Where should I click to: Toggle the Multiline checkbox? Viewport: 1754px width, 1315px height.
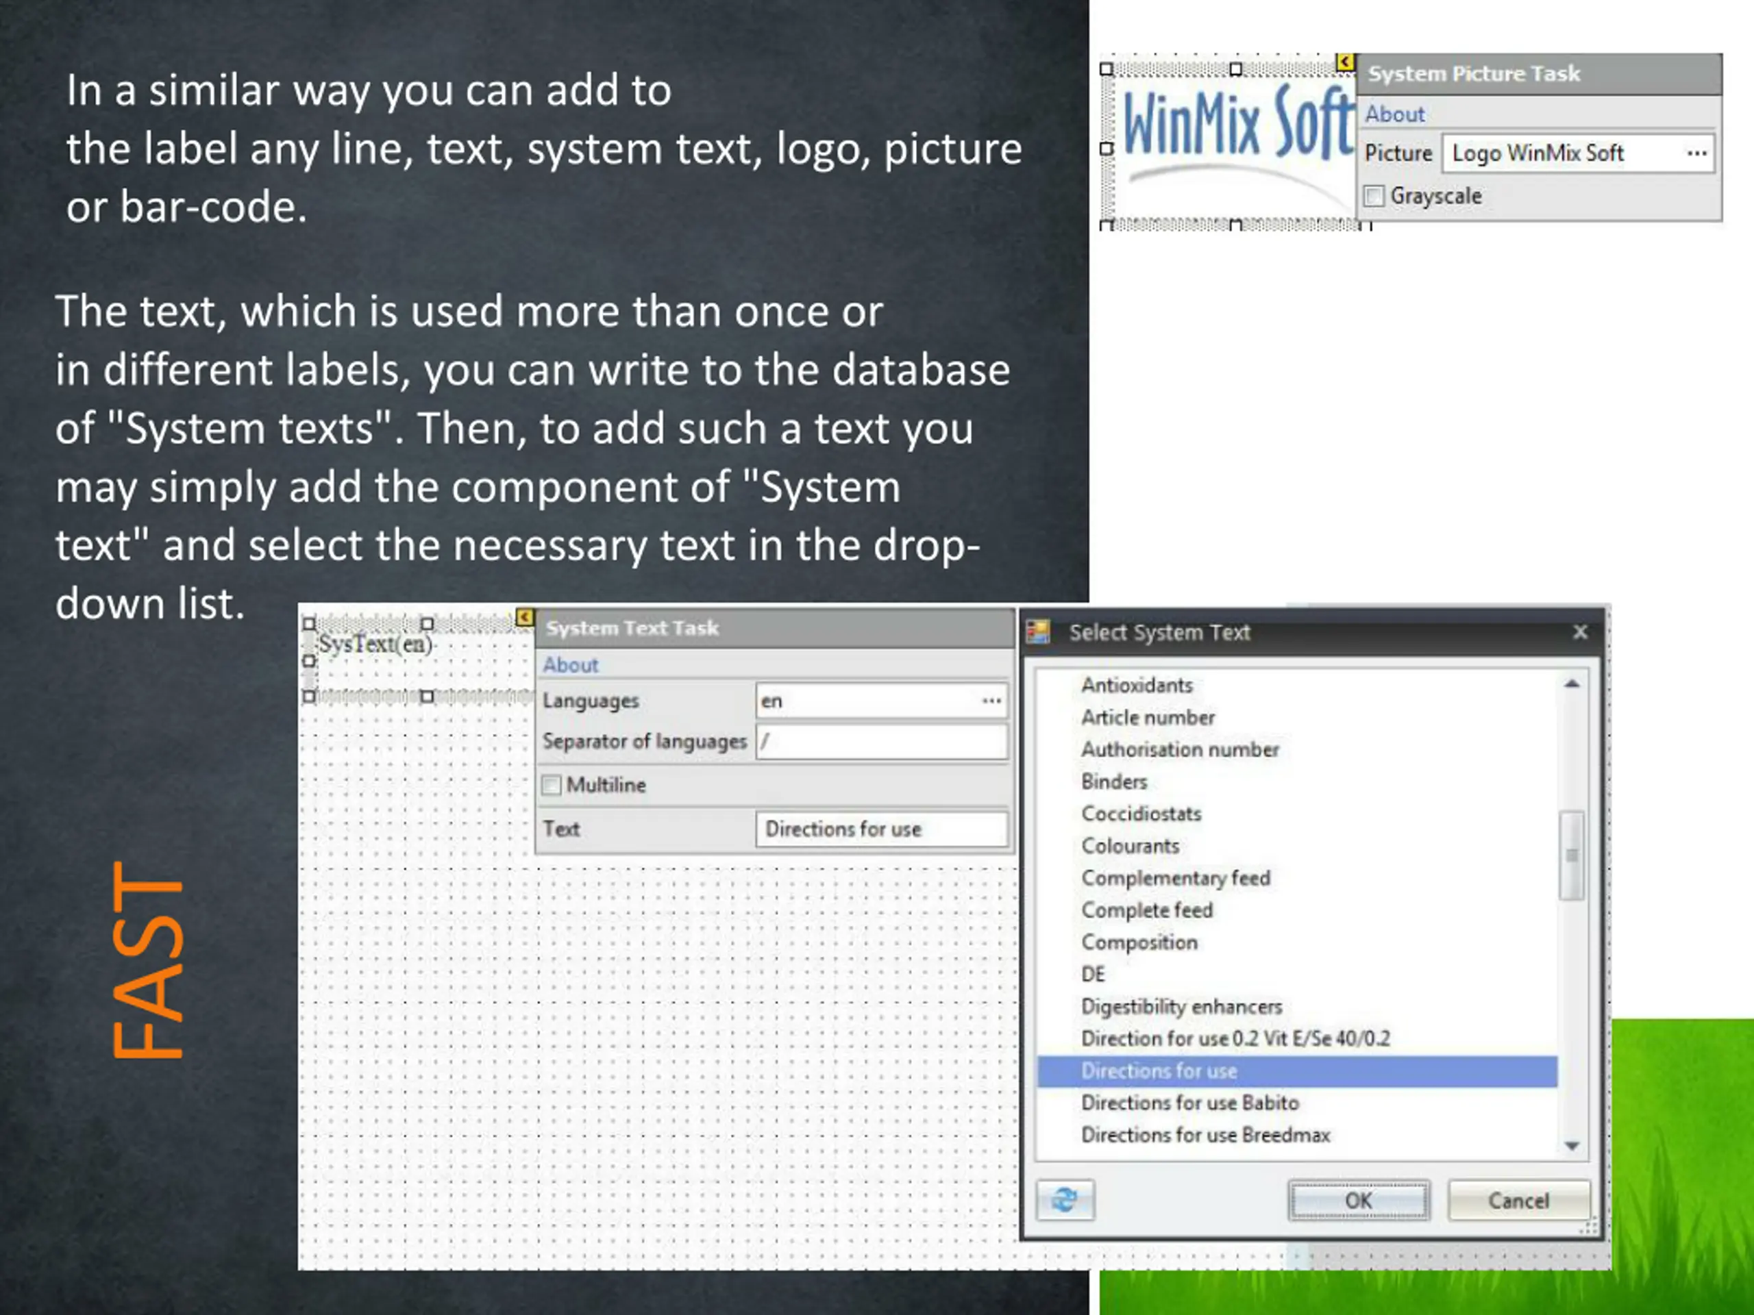click(x=551, y=785)
